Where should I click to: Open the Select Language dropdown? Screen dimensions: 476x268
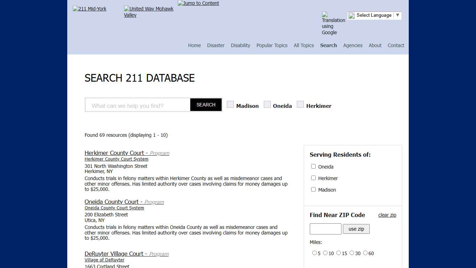pyautogui.click(x=374, y=15)
